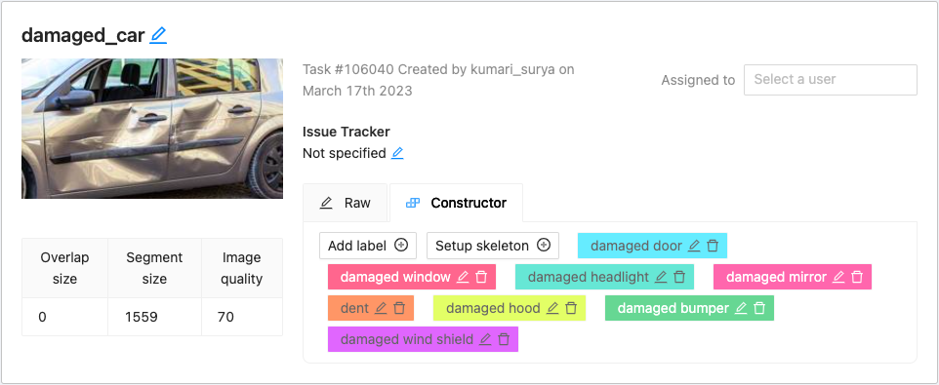Delete the damaged wind shield label

[x=505, y=339]
